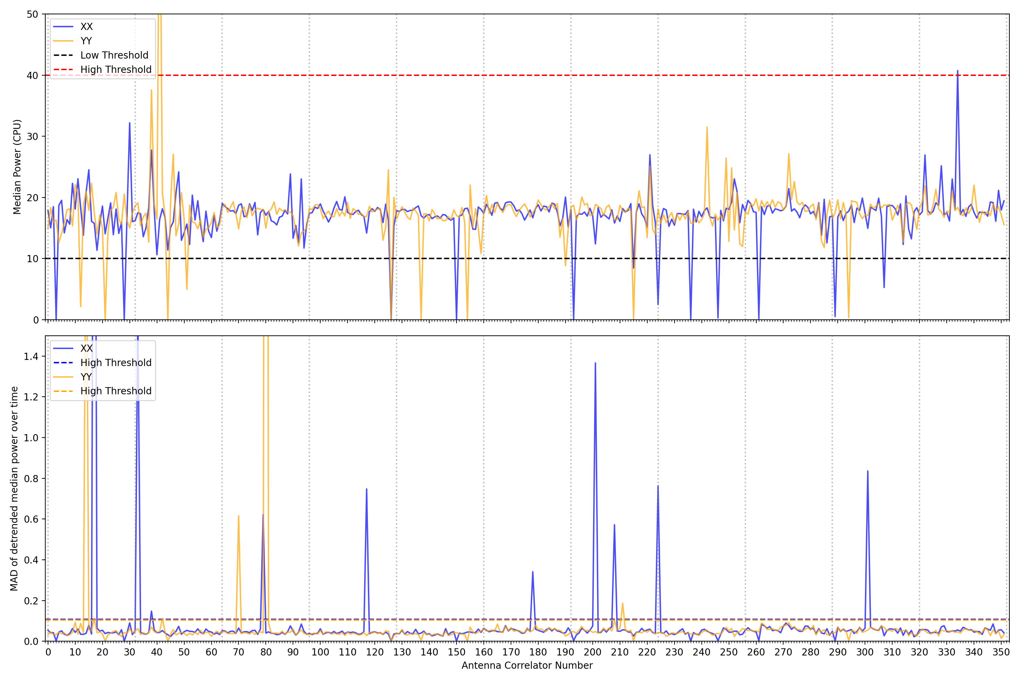
Task: Click the Median Power (CPU) y-axis label
Action: [x=17, y=167]
